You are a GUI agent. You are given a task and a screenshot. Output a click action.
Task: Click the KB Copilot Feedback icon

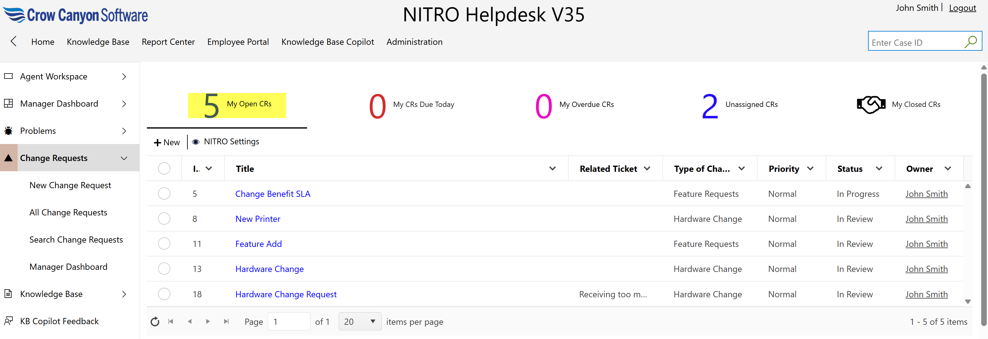click(x=8, y=320)
